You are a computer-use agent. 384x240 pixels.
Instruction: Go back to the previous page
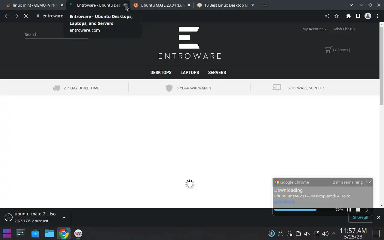(7, 16)
